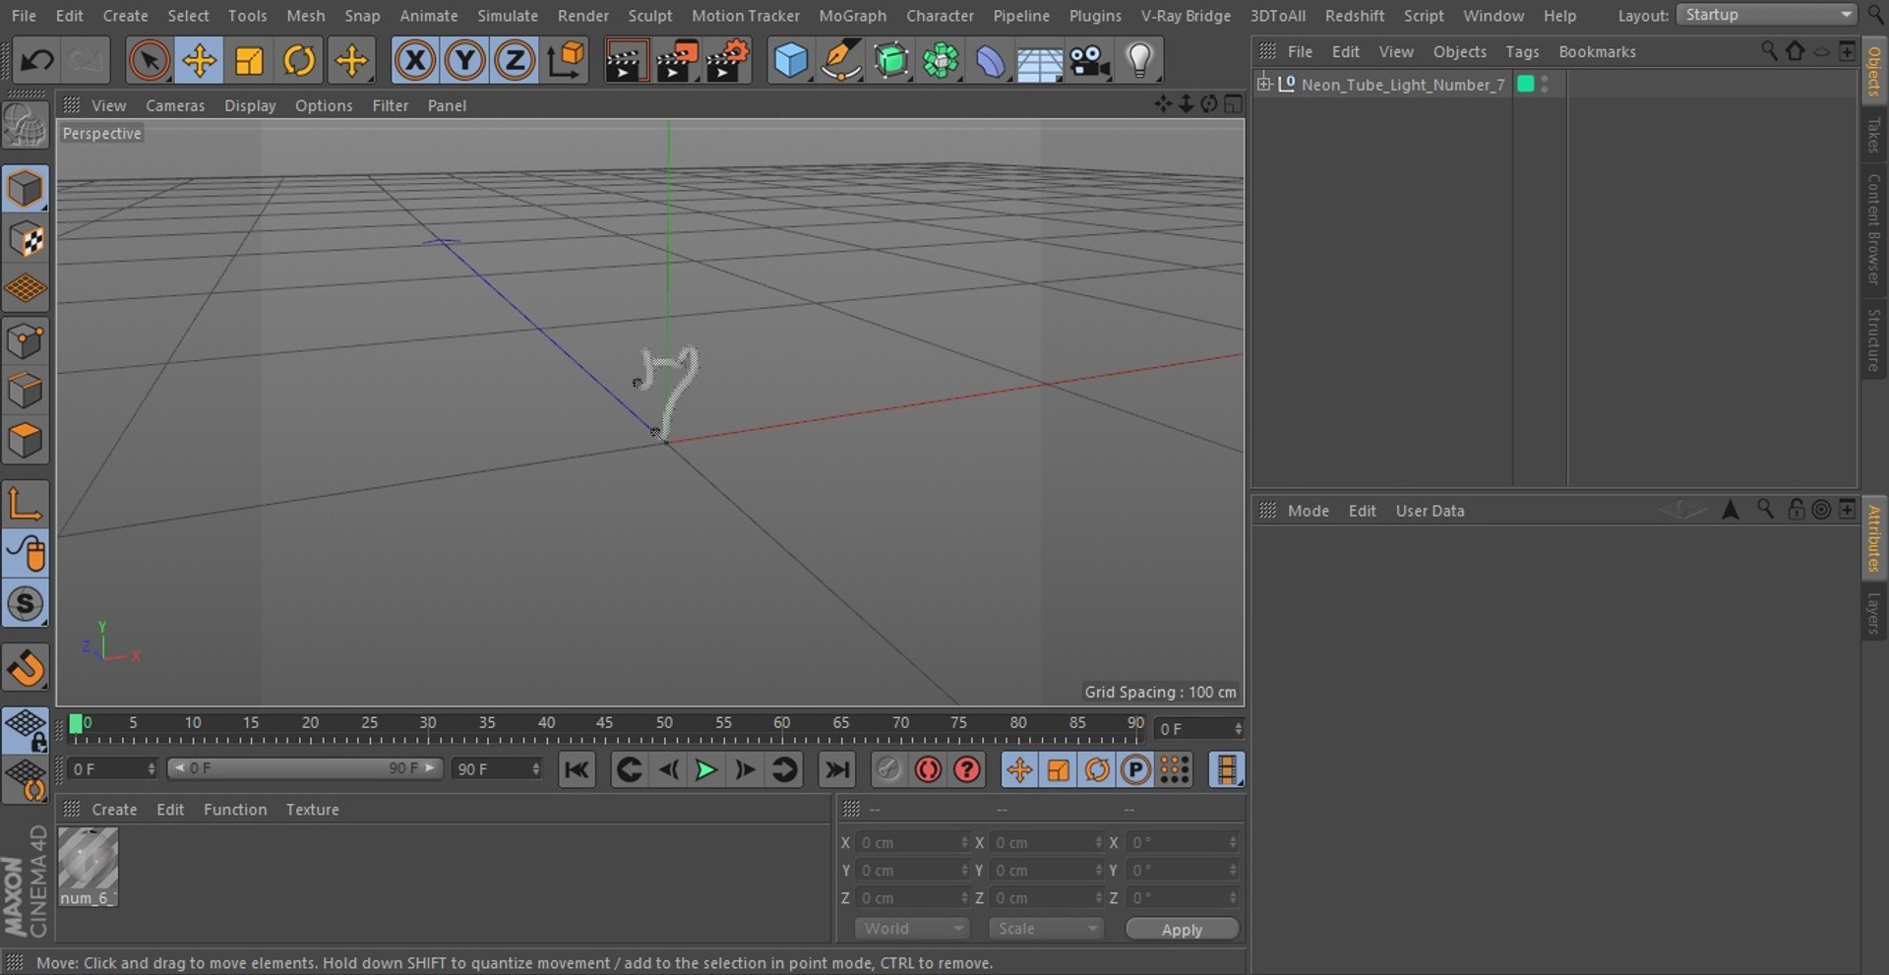This screenshot has width=1889, height=975.
Task: Add a Floor environment object
Action: pos(1040,61)
